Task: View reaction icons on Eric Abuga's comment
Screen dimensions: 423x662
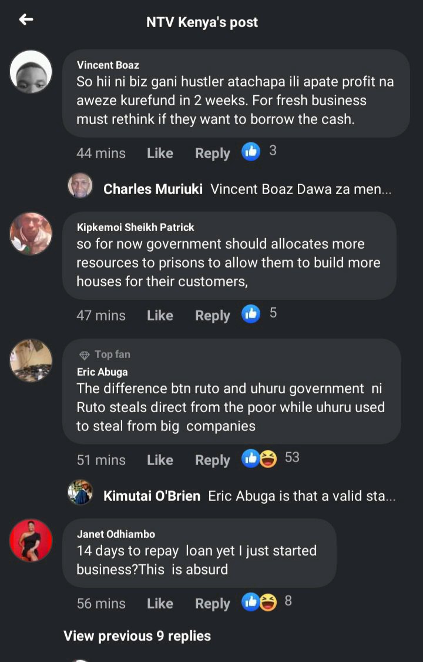Action: (259, 459)
